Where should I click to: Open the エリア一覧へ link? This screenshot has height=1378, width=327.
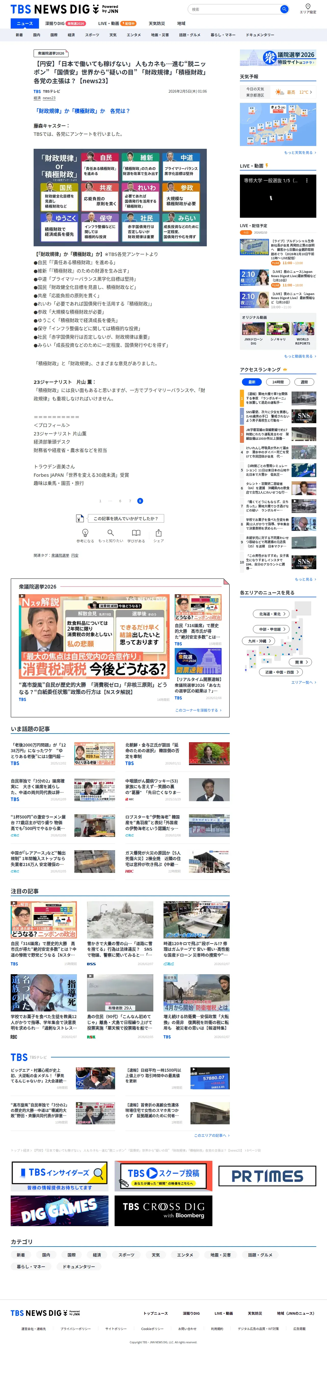[x=304, y=682]
